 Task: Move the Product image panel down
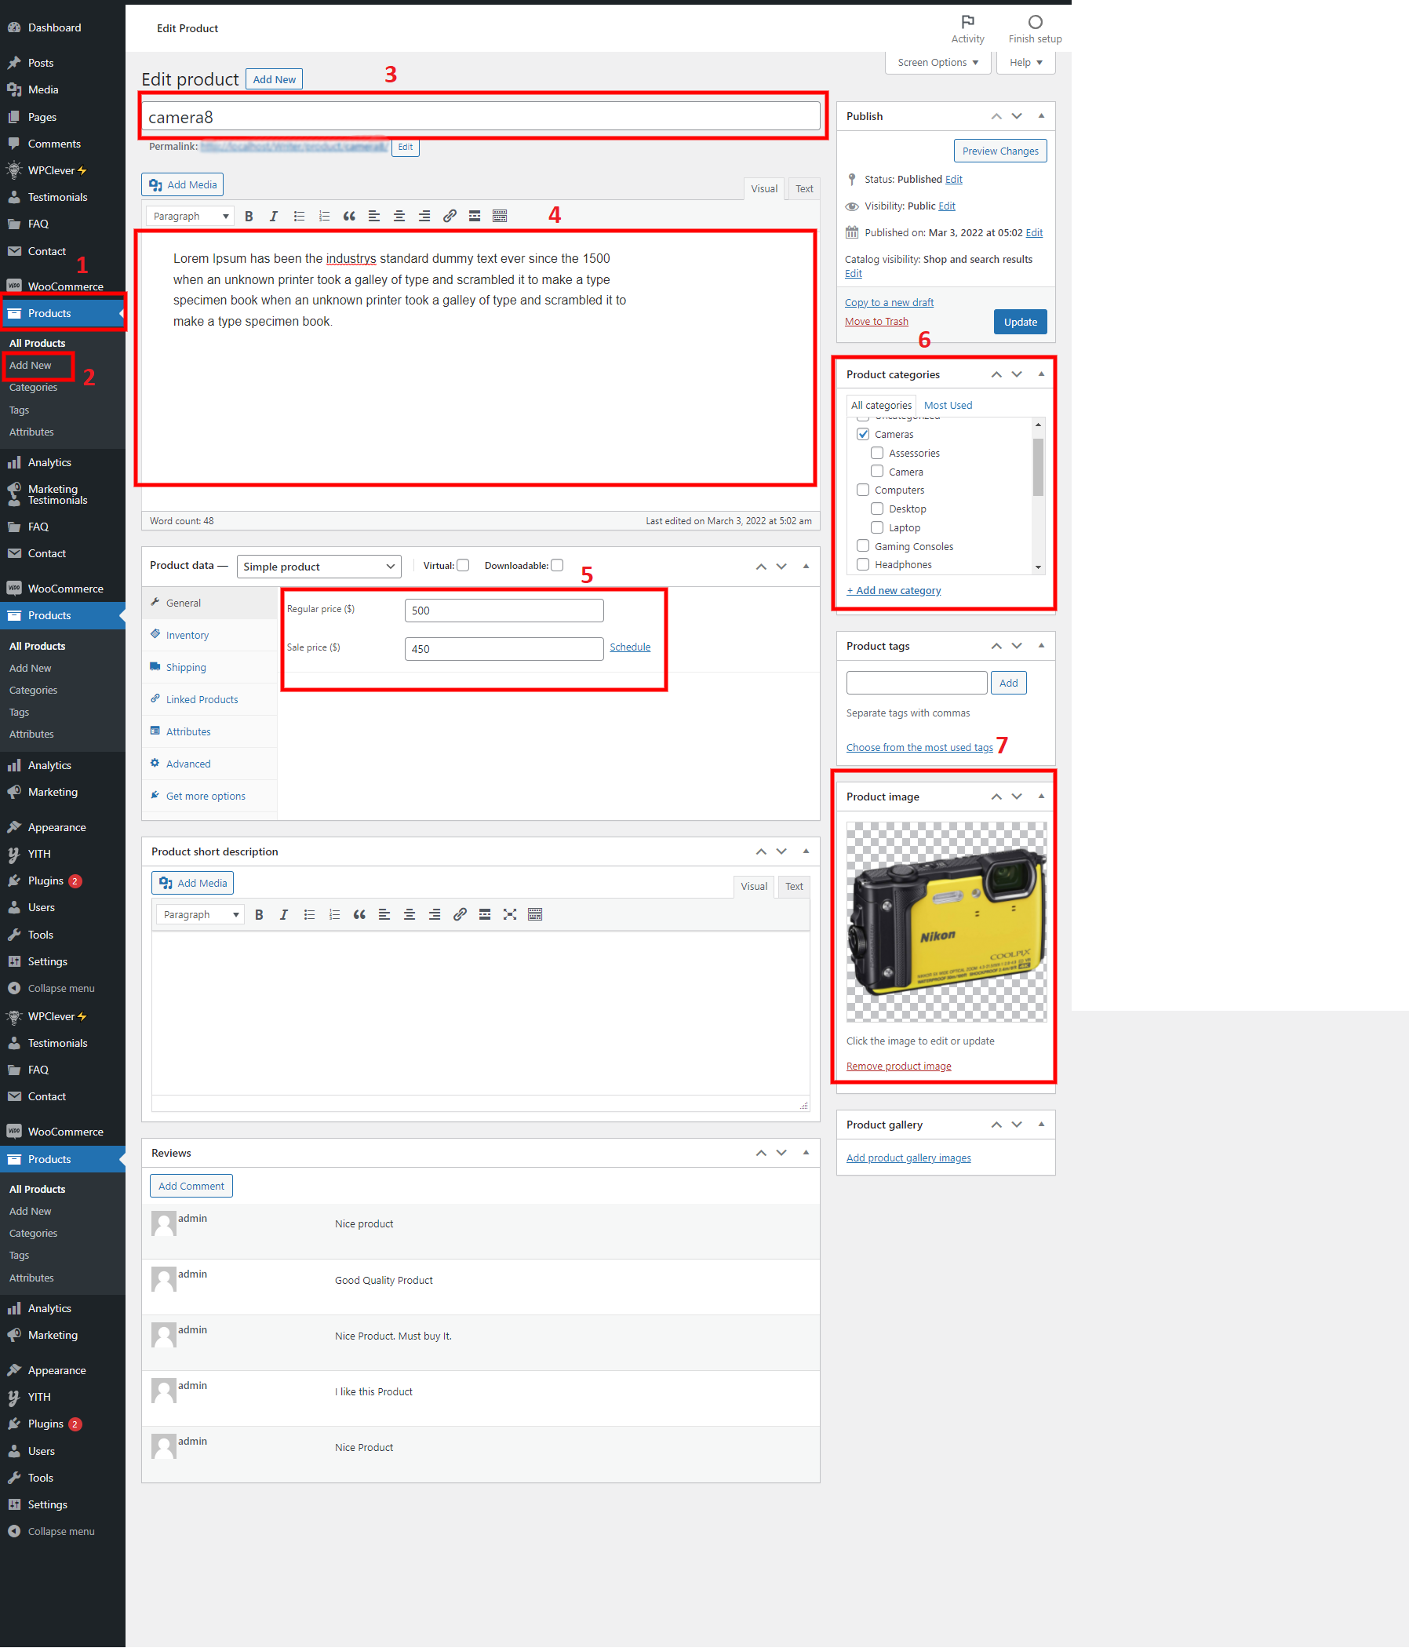[1017, 797]
